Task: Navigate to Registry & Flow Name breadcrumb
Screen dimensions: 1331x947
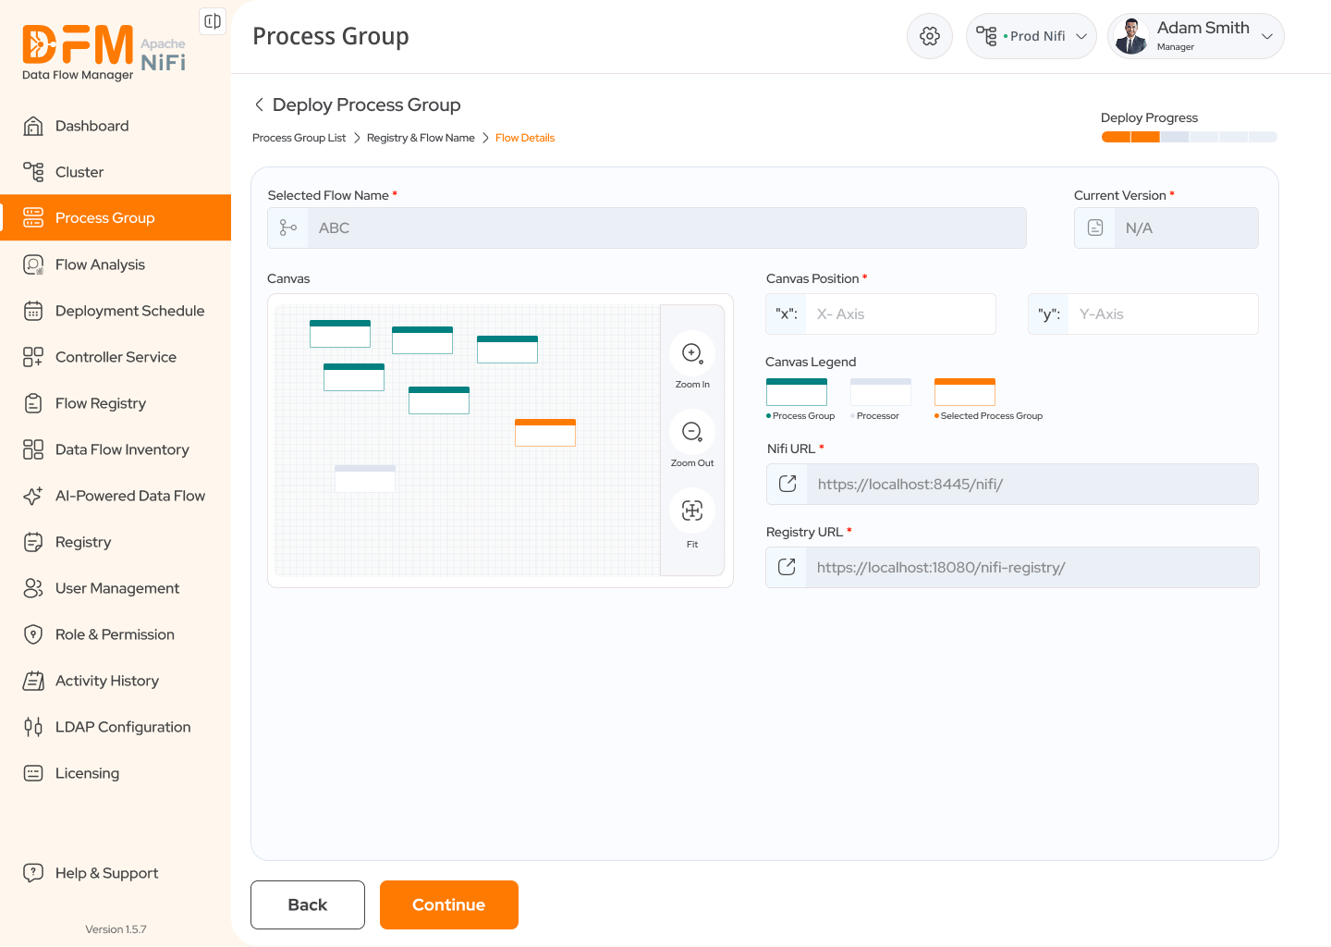Action: click(421, 138)
